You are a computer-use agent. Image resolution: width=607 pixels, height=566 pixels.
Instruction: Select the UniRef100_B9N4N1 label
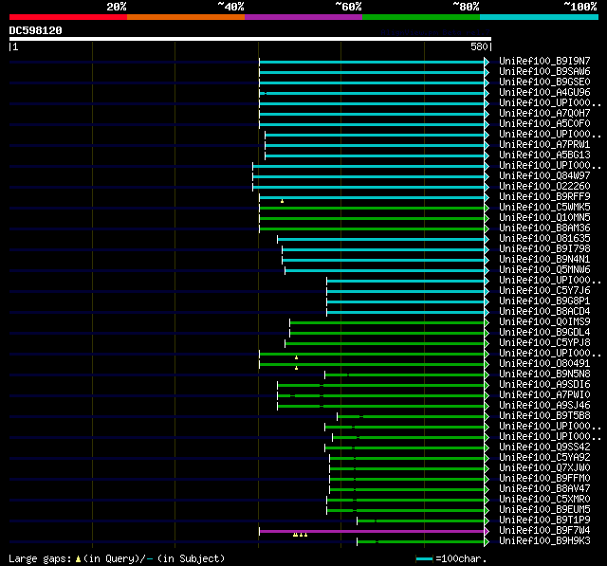click(544, 260)
